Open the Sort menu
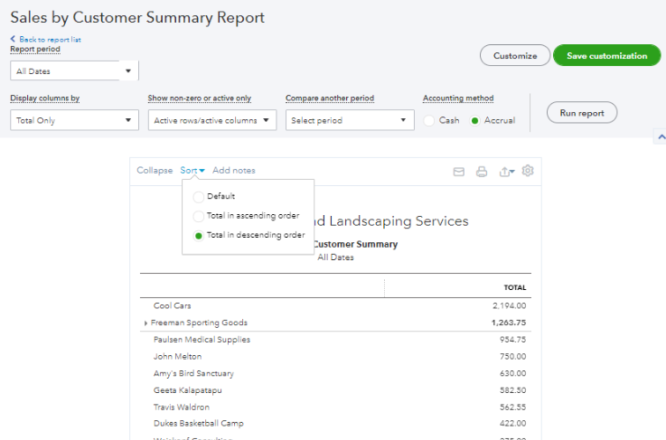The height and width of the screenshot is (440, 666). (192, 170)
